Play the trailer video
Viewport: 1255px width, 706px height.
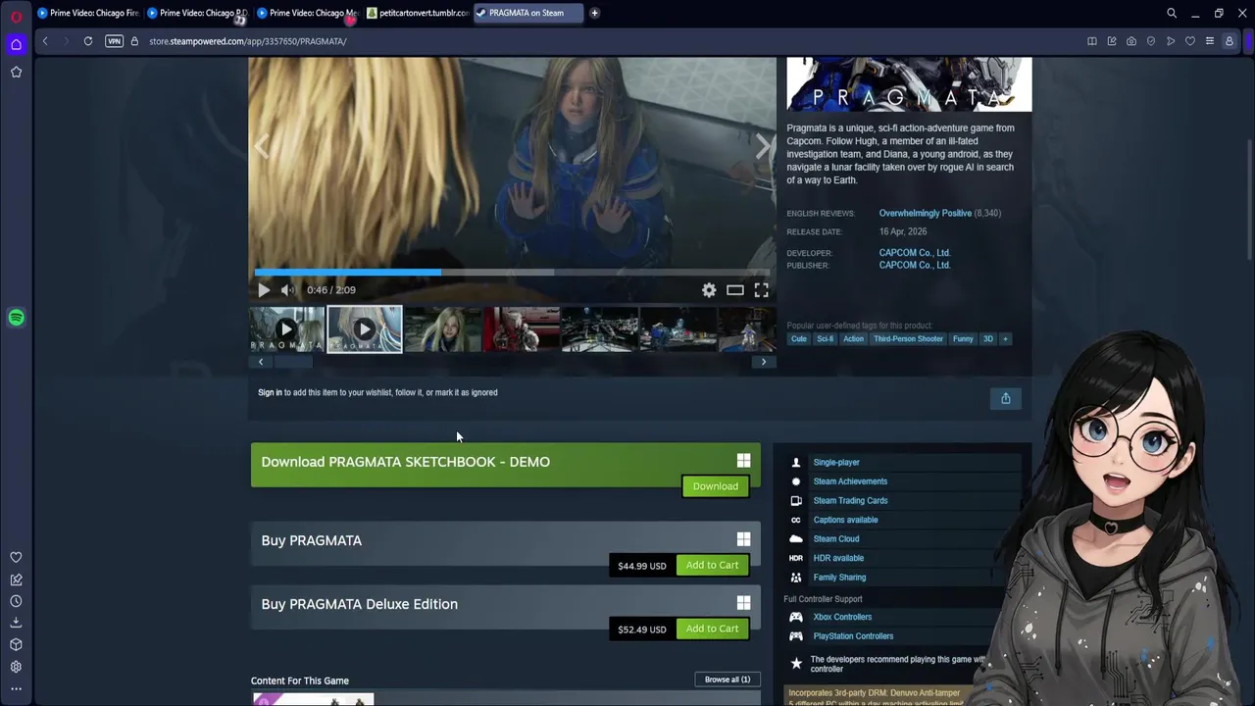(x=264, y=290)
